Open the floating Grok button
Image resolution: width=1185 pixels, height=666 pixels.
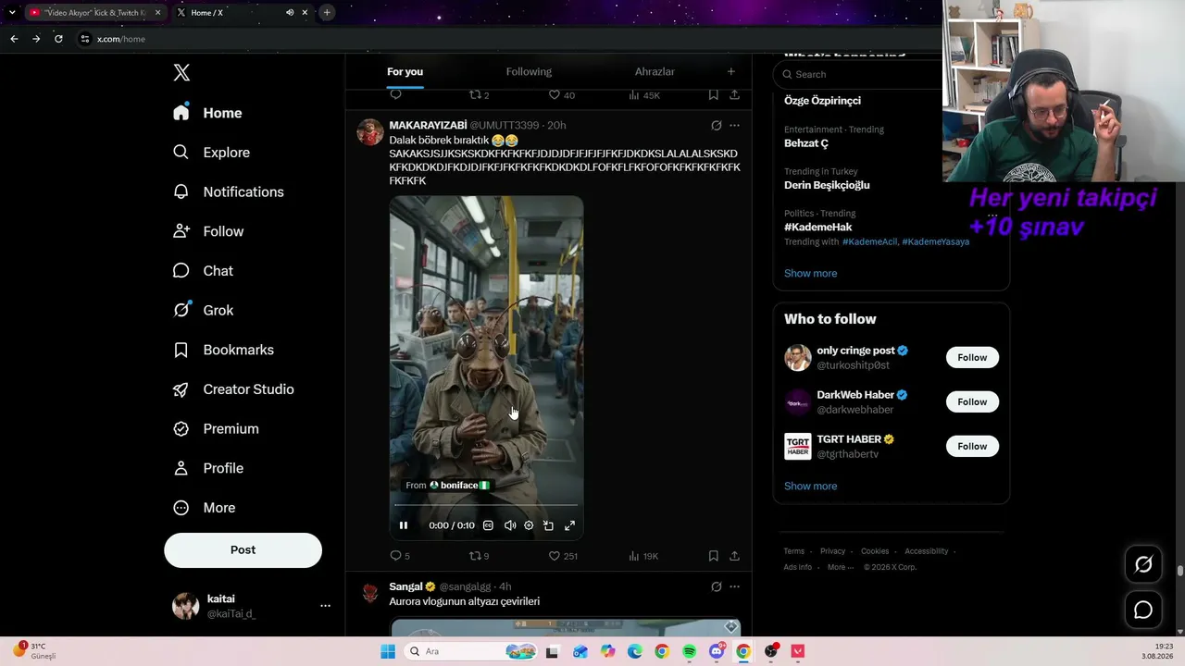[x=1143, y=564]
